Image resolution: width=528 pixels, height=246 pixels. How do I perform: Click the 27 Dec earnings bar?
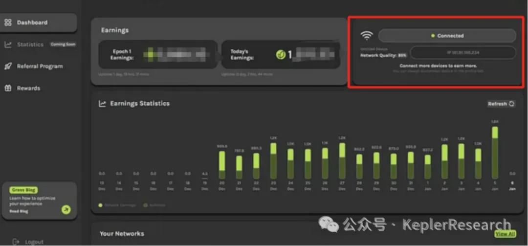click(x=342, y=161)
